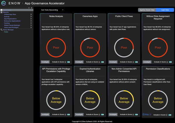Open the Sort Tests Descending dropdown
Screen dimensions: 175x123
pos(52,10)
